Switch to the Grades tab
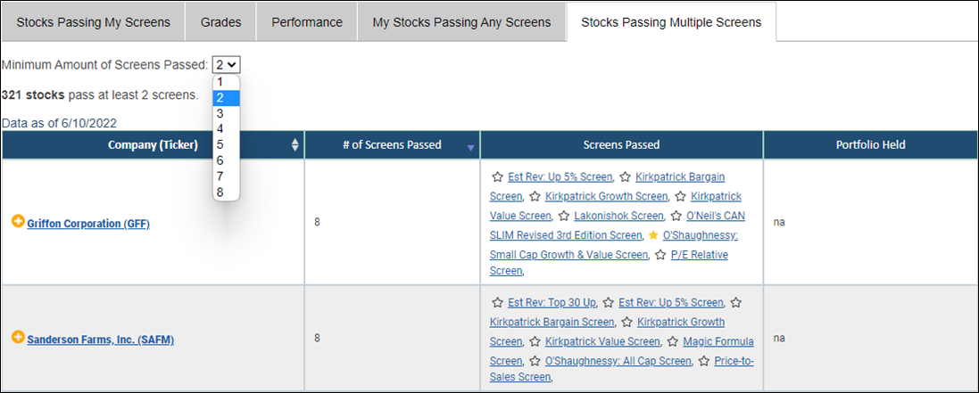Viewport: 979px width, 393px height. point(220,21)
